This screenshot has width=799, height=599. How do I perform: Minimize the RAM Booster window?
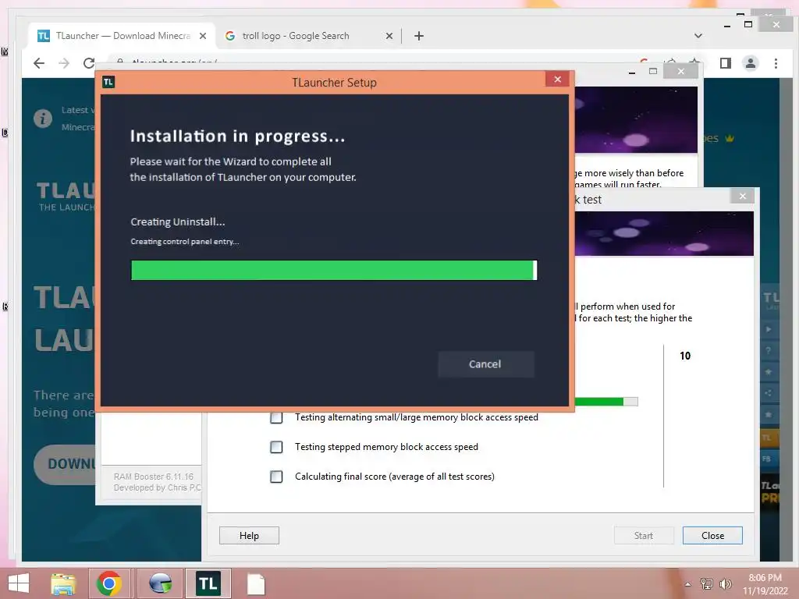coord(632,72)
